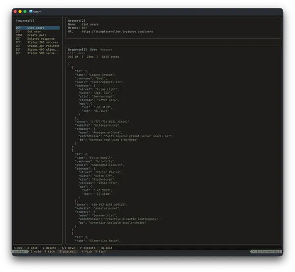This screenshot has width=295, height=272.
Task: Select 'Status 200 success' request
Action: point(37,42)
